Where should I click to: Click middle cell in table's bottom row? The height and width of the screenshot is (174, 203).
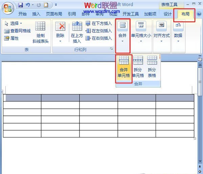[98, 134]
